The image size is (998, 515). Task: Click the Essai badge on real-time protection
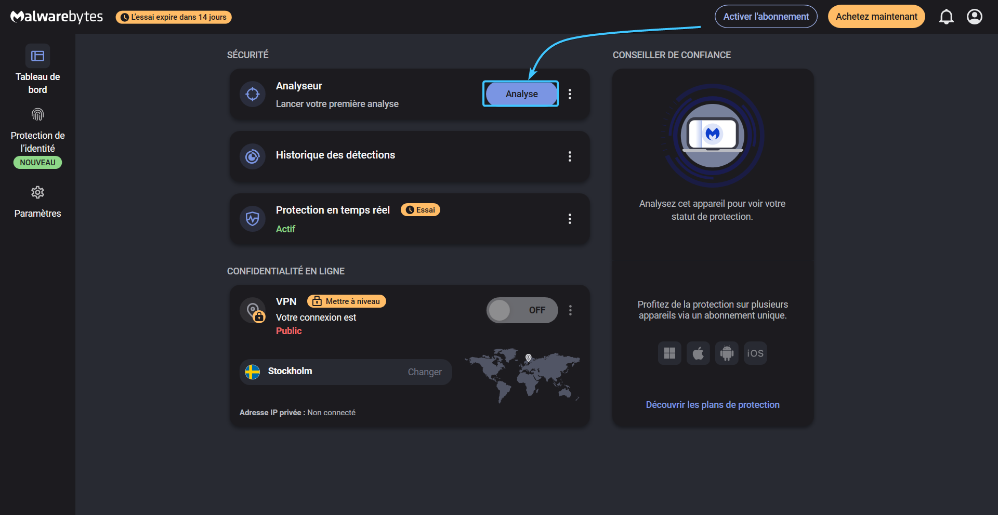[421, 210]
